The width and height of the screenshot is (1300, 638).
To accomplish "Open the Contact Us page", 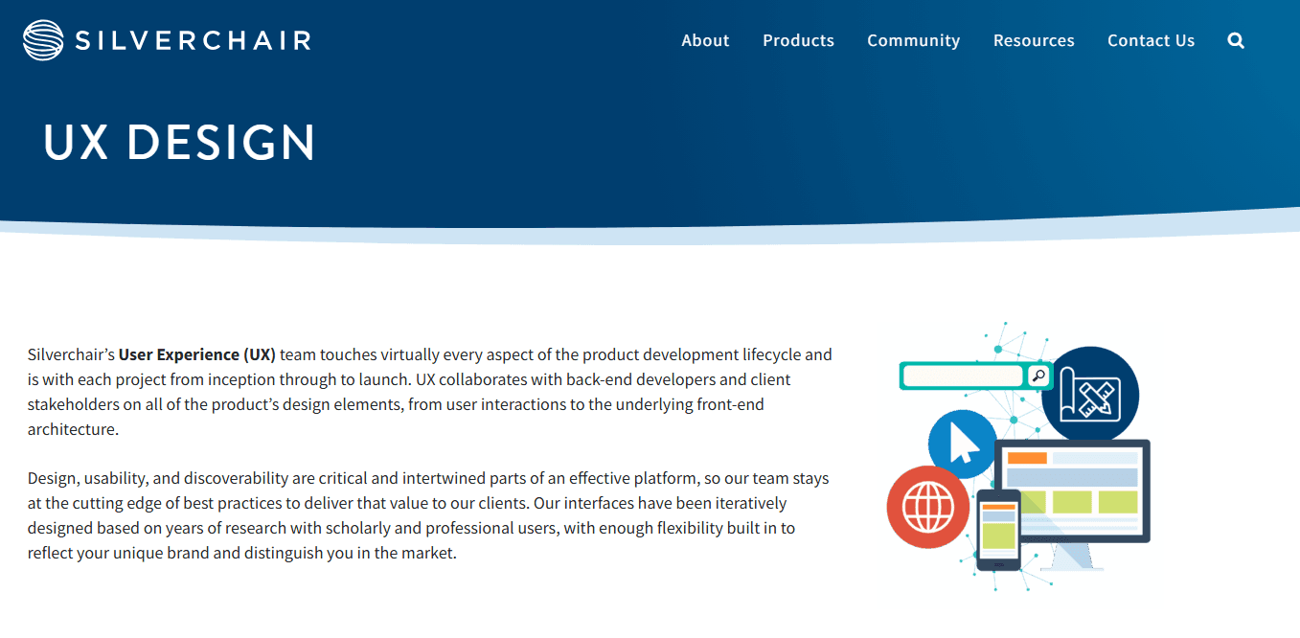I will pos(1151,40).
